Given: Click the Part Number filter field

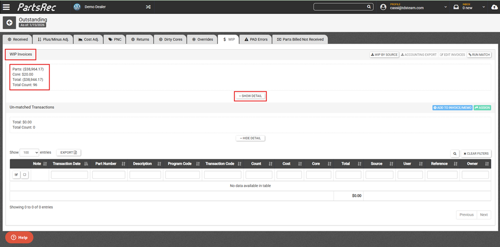Looking at the screenshot, I should pos(109,175).
